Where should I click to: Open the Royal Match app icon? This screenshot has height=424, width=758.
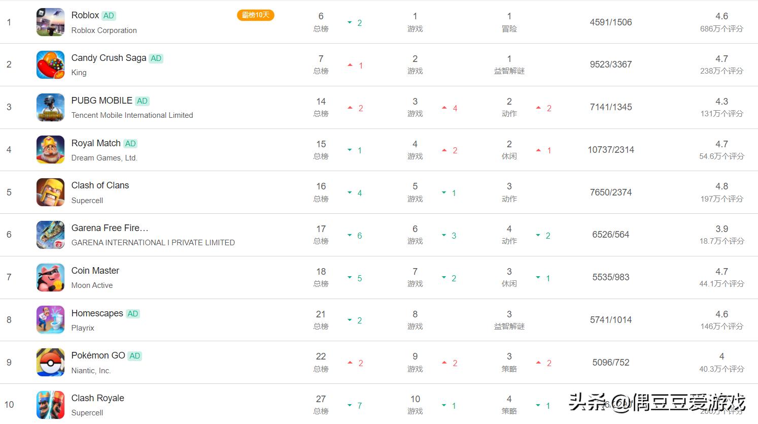(50, 150)
